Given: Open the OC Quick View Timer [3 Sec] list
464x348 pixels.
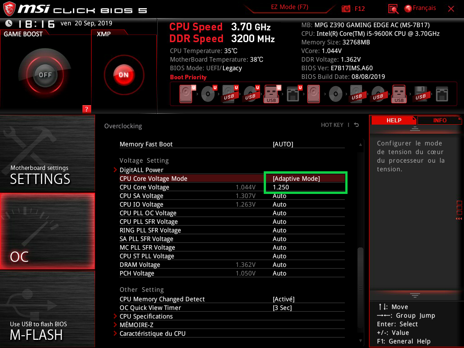Looking at the screenshot, I should pyautogui.click(x=282, y=308).
